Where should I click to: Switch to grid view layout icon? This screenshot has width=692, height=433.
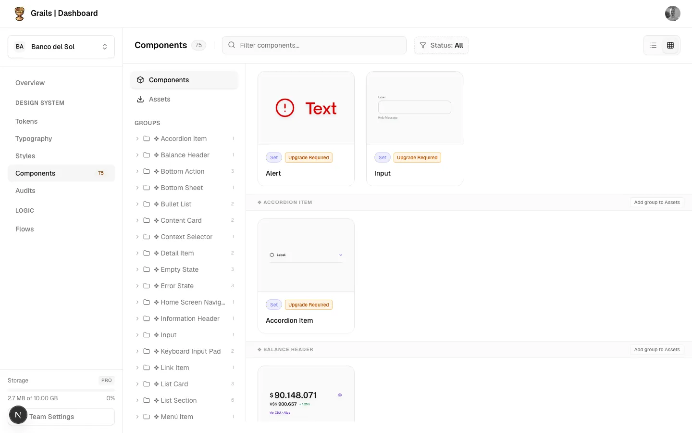point(670,45)
